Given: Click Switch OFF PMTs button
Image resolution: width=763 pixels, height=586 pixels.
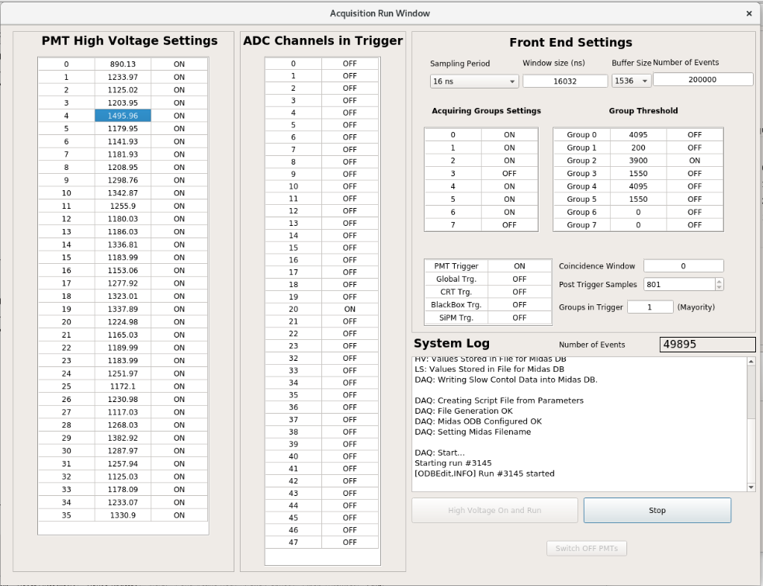Looking at the screenshot, I should pos(587,549).
